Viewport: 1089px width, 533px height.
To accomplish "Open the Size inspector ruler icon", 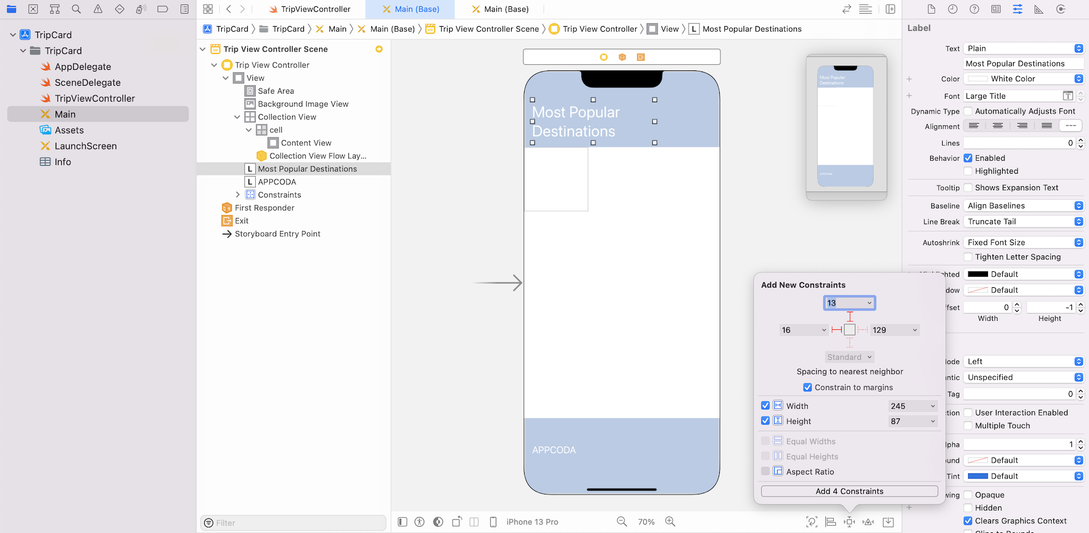I will point(1039,9).
